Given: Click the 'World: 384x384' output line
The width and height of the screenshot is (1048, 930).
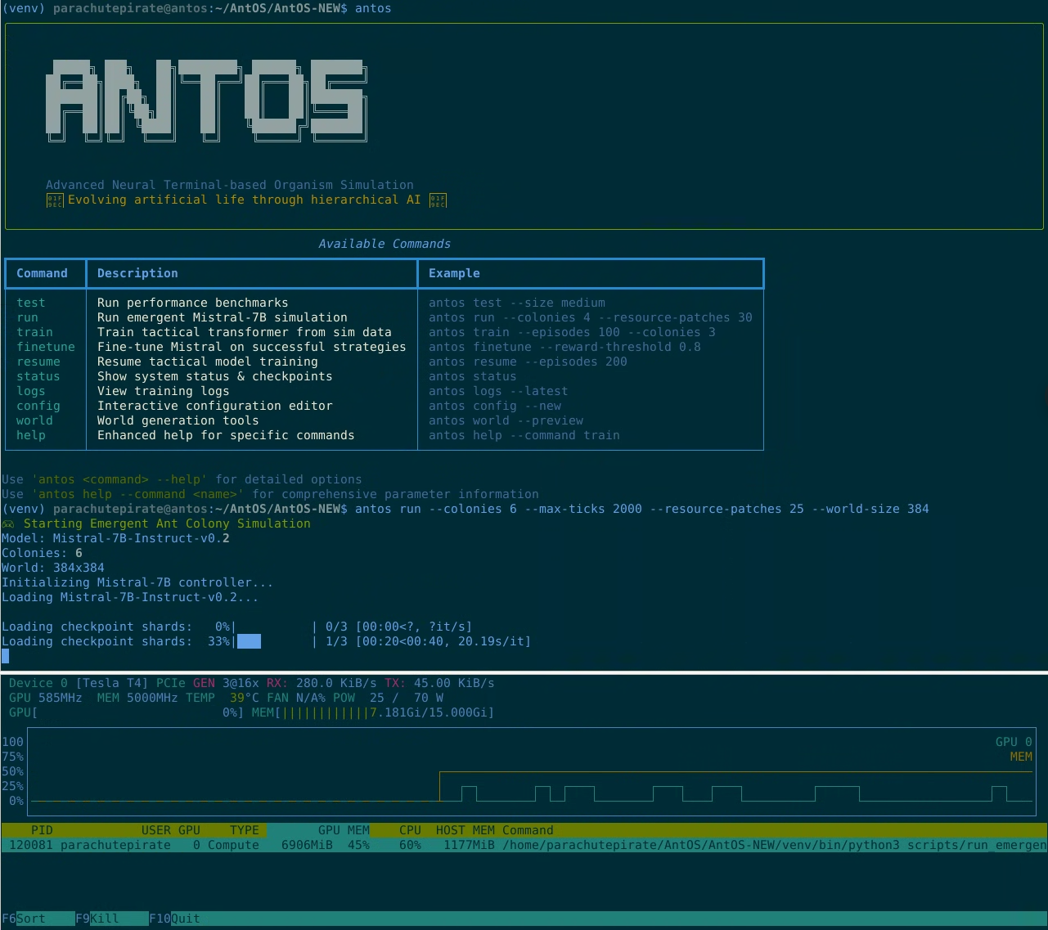Looking at the screenshot, I should click(x=53, y=568).
